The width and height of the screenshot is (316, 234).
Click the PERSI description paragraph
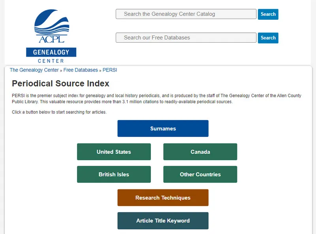point(156,99)
